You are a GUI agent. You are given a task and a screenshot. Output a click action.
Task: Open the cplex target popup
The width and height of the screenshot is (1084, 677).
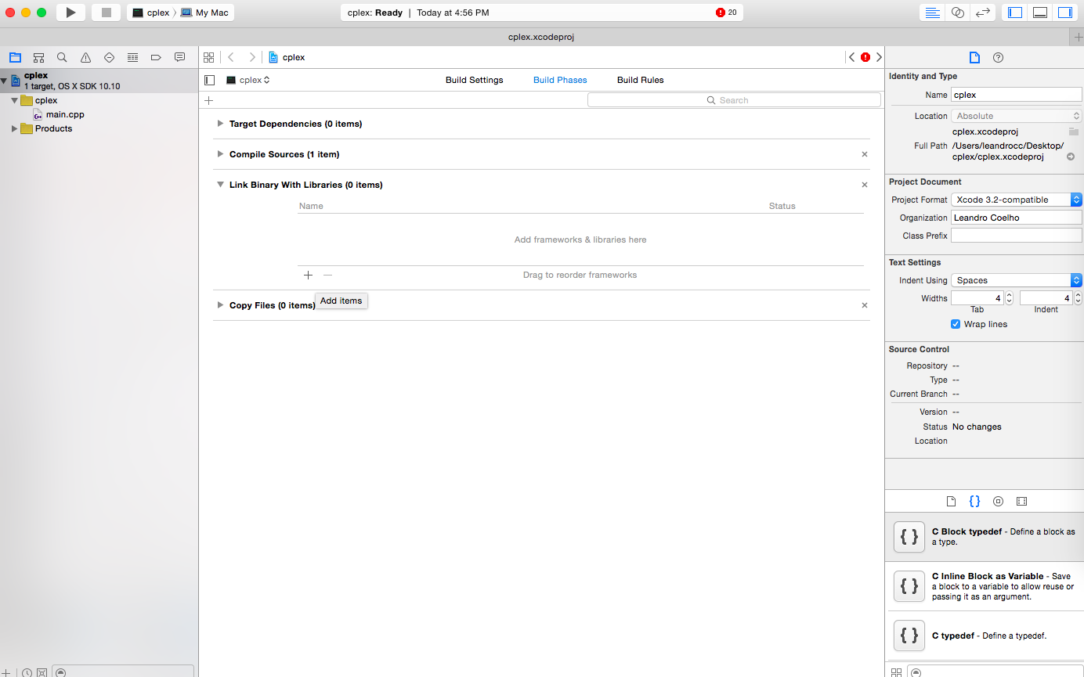(x=248, y=80)
